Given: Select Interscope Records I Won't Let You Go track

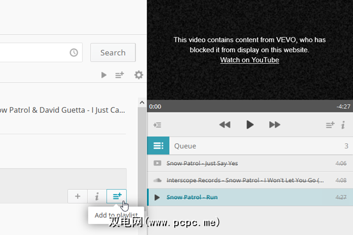Looking at the screenshot, I should 250,180.
